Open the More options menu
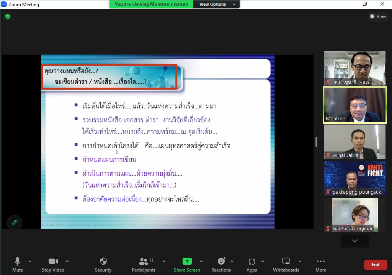Screen dimensions: 392x275 click(321, 265)
